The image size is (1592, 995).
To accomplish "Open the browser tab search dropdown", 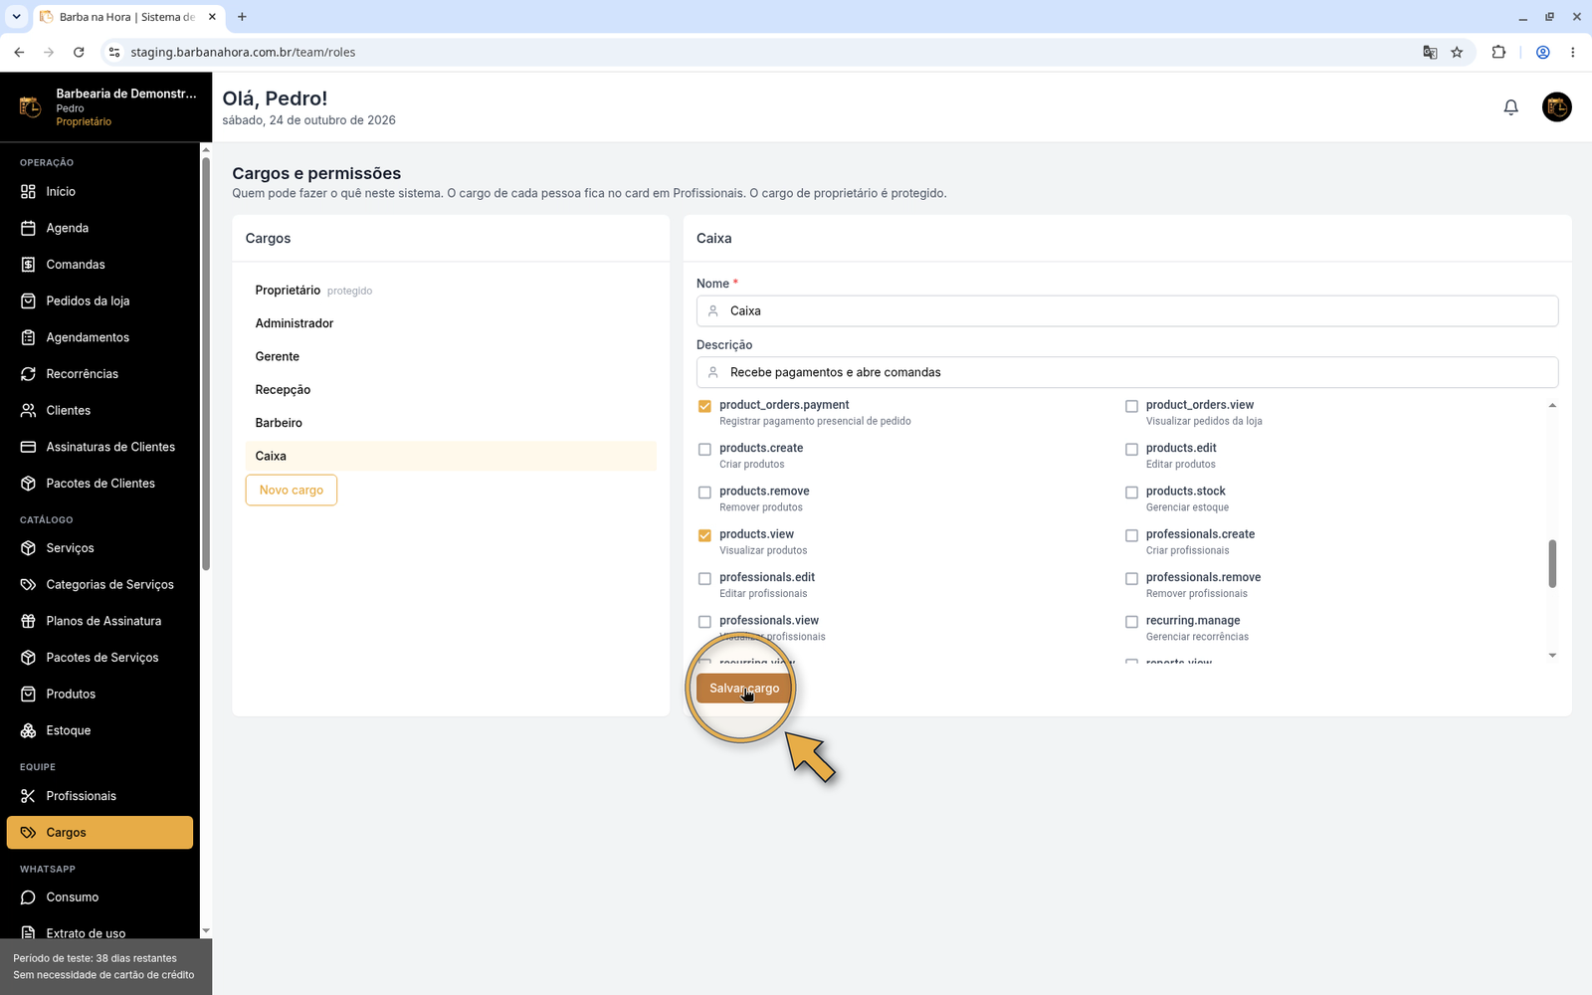I will point(16,17).
